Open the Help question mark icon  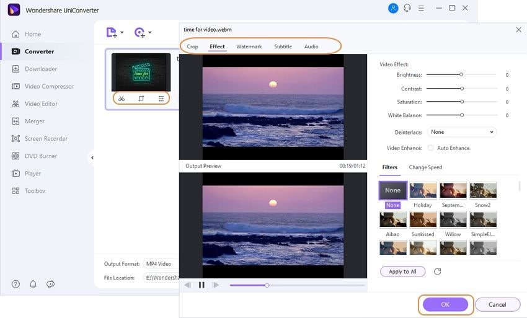tap(15, 284)
